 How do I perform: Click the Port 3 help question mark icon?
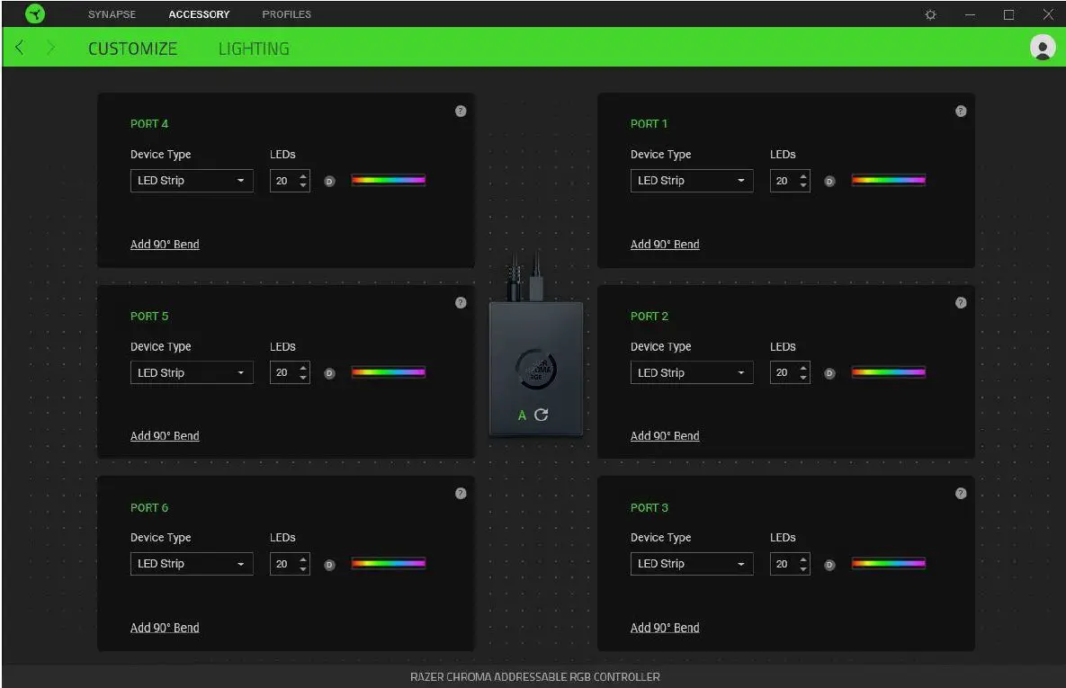961,493
